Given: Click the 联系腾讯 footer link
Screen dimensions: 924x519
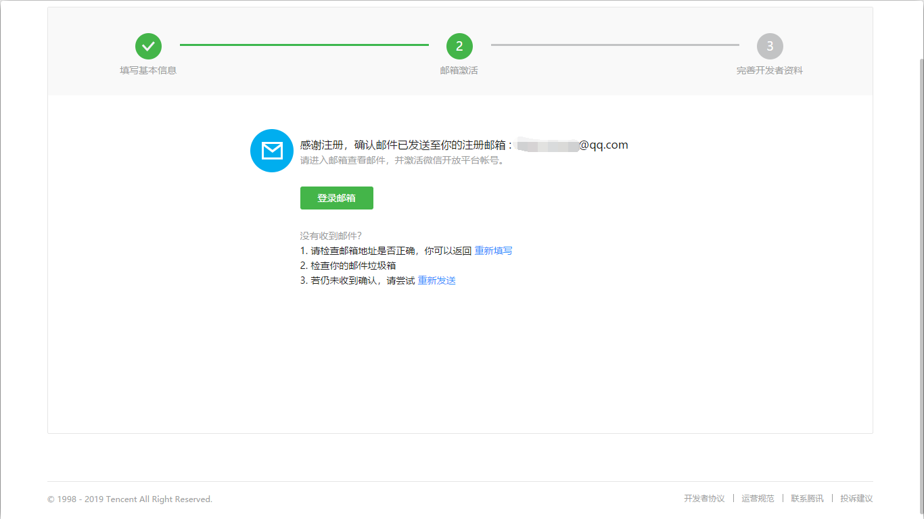Looking at the screenshot, I should [x=808, y=498].
